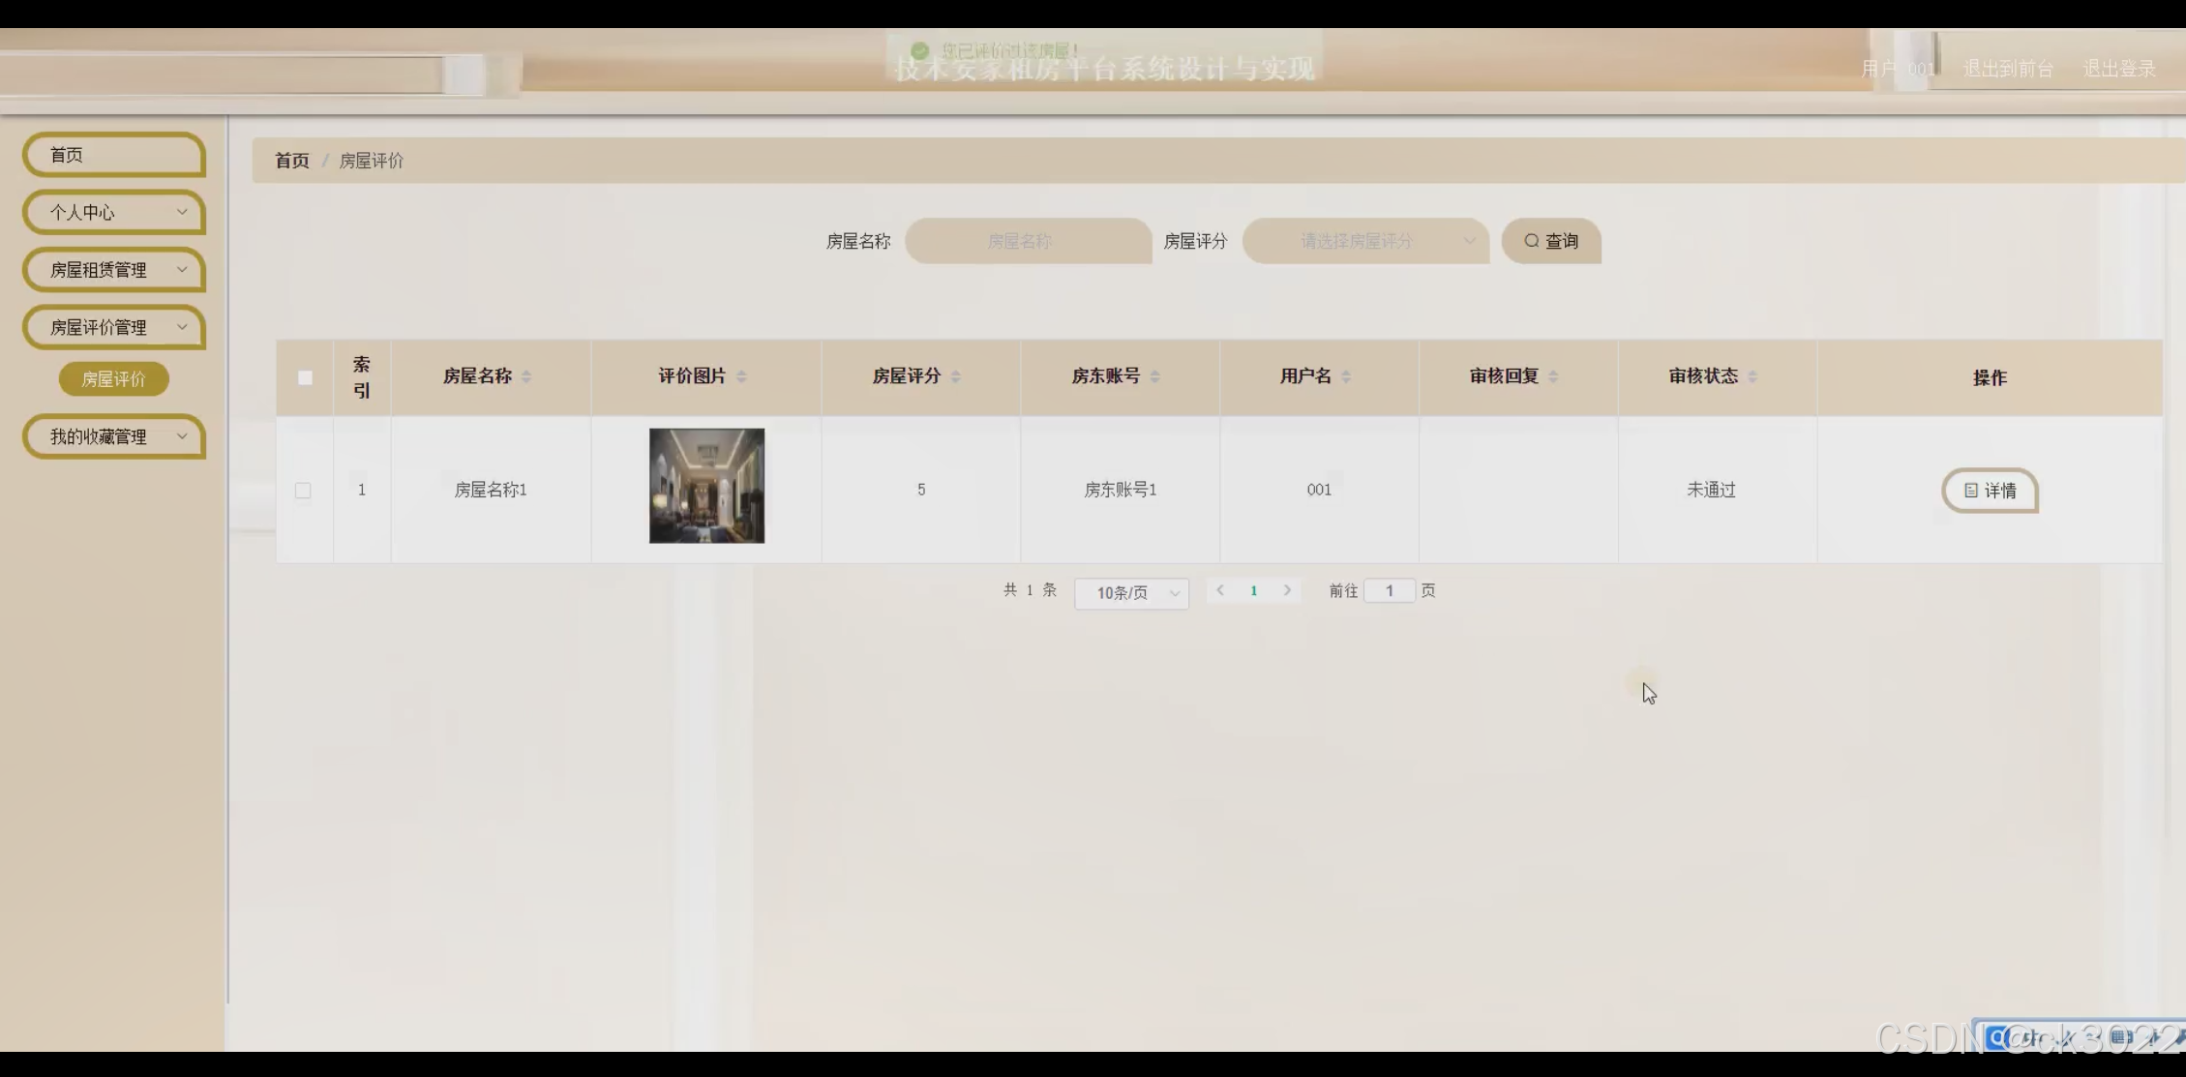Click the 查询 search button
2186x1077 pixels.
pos(1550,241)
